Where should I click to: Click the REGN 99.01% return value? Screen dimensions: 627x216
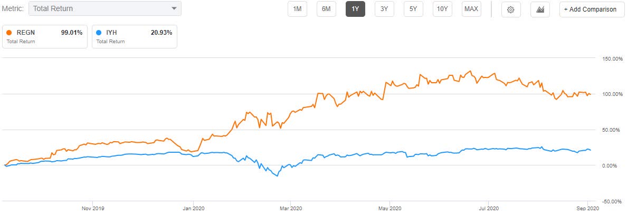[x=72, y=32]
